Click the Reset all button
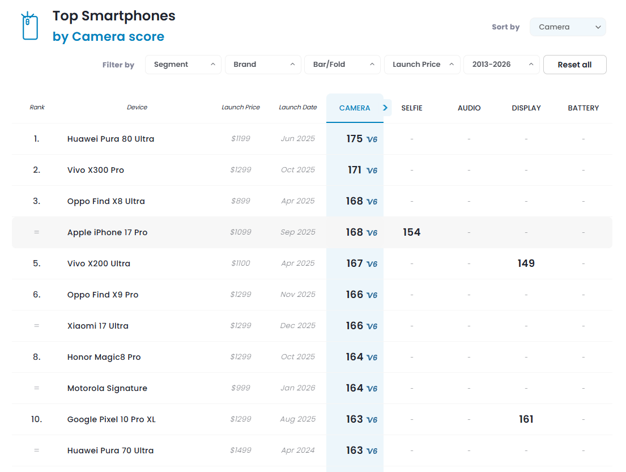Viewport: 626px width, 472px height. pyautogui.click(x=574, y=65)
